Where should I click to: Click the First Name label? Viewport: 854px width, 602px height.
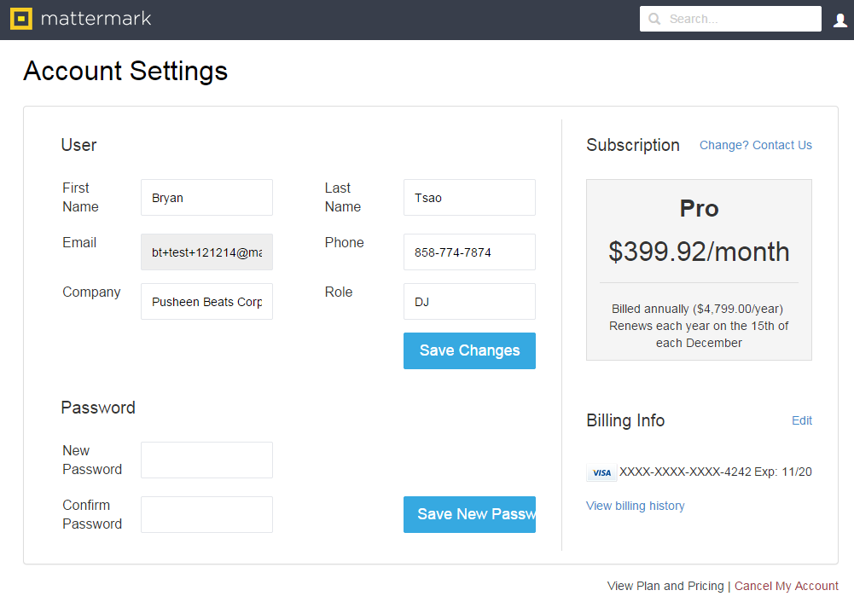[80, 198]
